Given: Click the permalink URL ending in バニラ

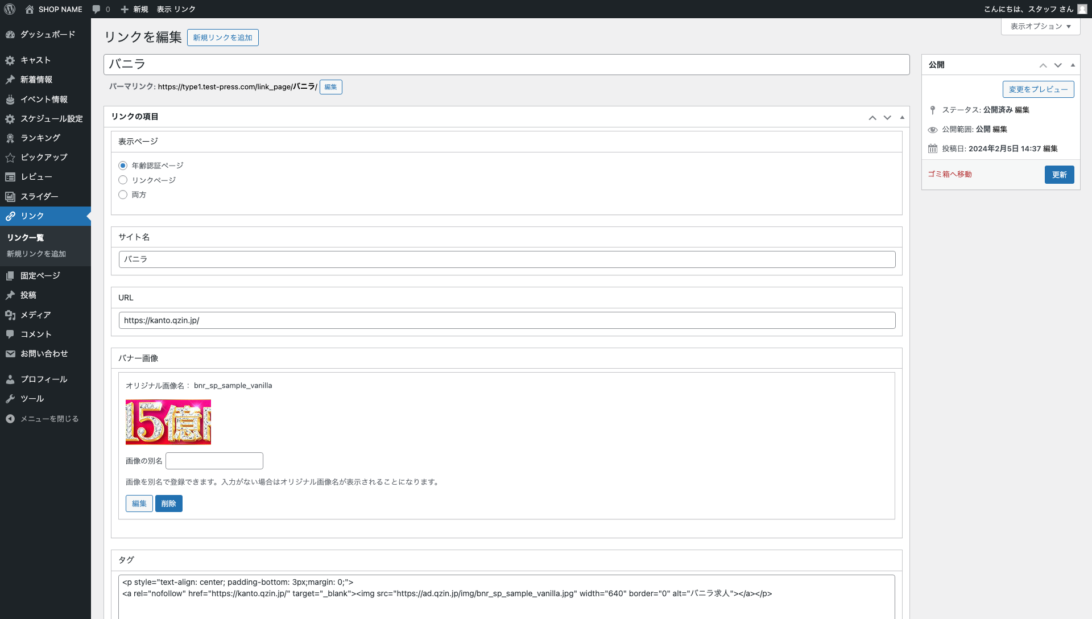Looking at the screenshot, I should pyautogui.click(x=237, y=87).
